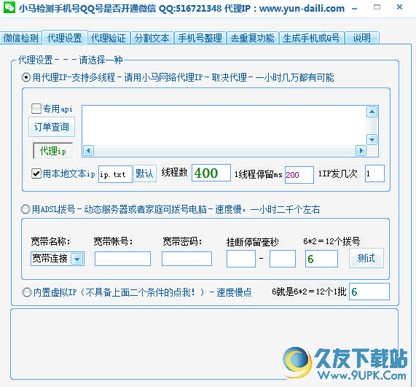The width and height of the screenshot is (416, 387).
Task: Enable the 专用api checkbox
Action: (36, 109)
